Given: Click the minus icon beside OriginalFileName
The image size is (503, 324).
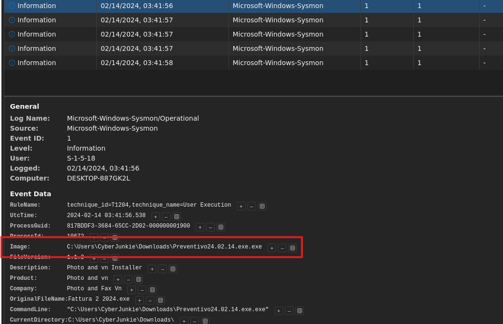Looking at the screenshot, I should tap(150, 300).
